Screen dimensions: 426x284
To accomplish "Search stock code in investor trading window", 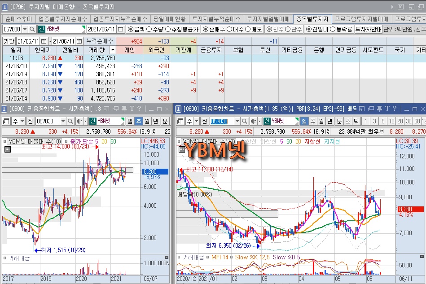I will pyautogui.click(x=32, y=29).
